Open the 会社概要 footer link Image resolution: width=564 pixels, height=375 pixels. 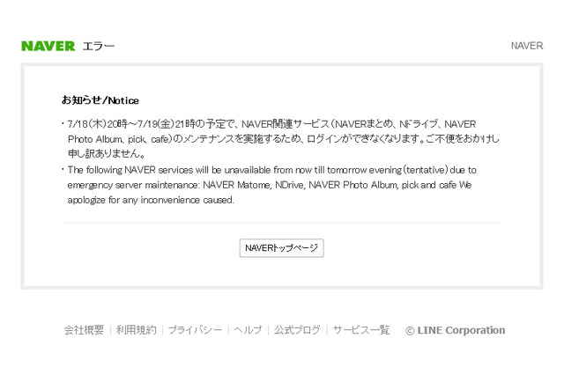tap(84, 330)
